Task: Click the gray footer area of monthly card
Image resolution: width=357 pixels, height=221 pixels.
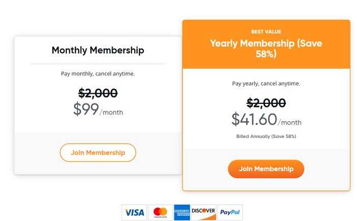Action: pos(98,153)
